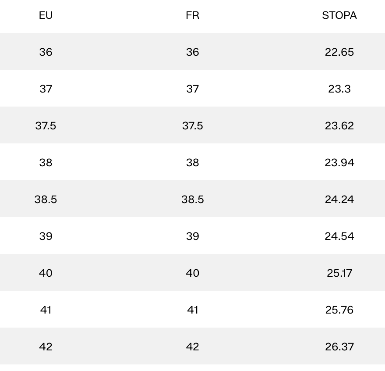This screenshot has width=385, height=371.
Task: Click FR size 39 cell
Action: (192, 236)
